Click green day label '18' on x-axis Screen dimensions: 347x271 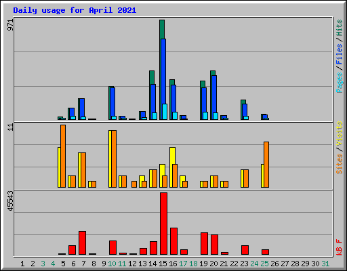193,264
